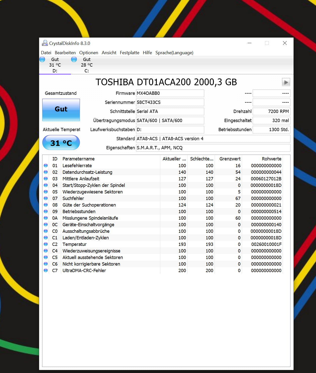This screenshot has width=316, height=373.
Task: Open the Ansicht menu
Action: (109, 53)
